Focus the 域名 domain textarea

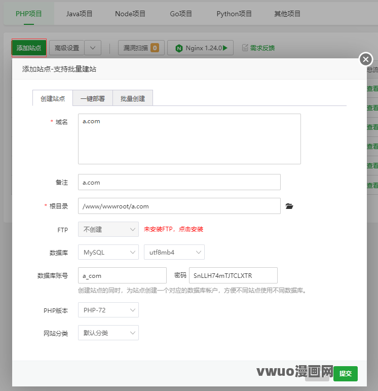(190, 139)
